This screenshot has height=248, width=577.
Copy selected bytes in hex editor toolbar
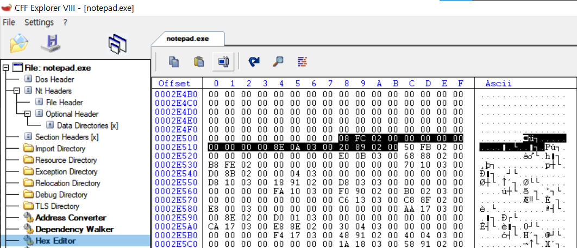pyautogui.click(x=174, y=61)
